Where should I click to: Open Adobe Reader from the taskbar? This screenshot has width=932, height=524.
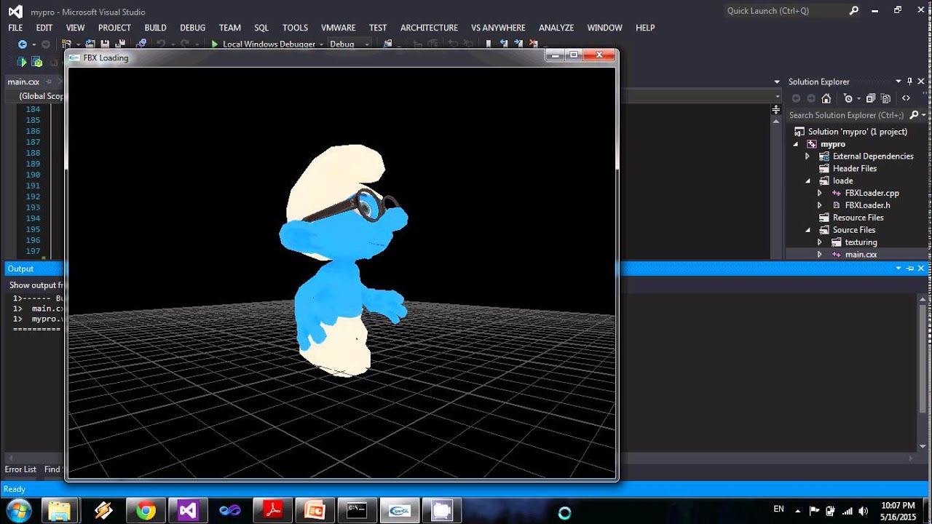[x=272, y=511]
